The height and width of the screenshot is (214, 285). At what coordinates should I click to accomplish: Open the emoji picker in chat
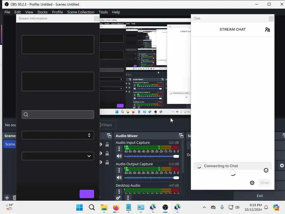point(266,170)
